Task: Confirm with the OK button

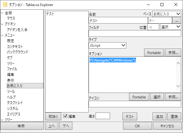Action: click(x=137, y=126)
